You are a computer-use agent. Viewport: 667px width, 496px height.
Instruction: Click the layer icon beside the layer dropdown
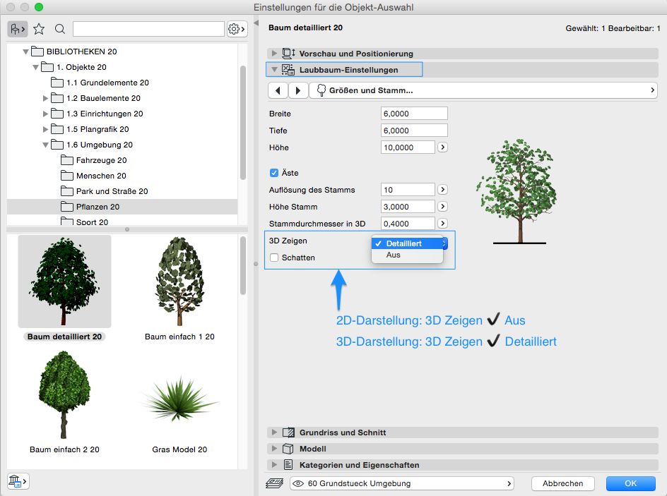pos(276,484)
